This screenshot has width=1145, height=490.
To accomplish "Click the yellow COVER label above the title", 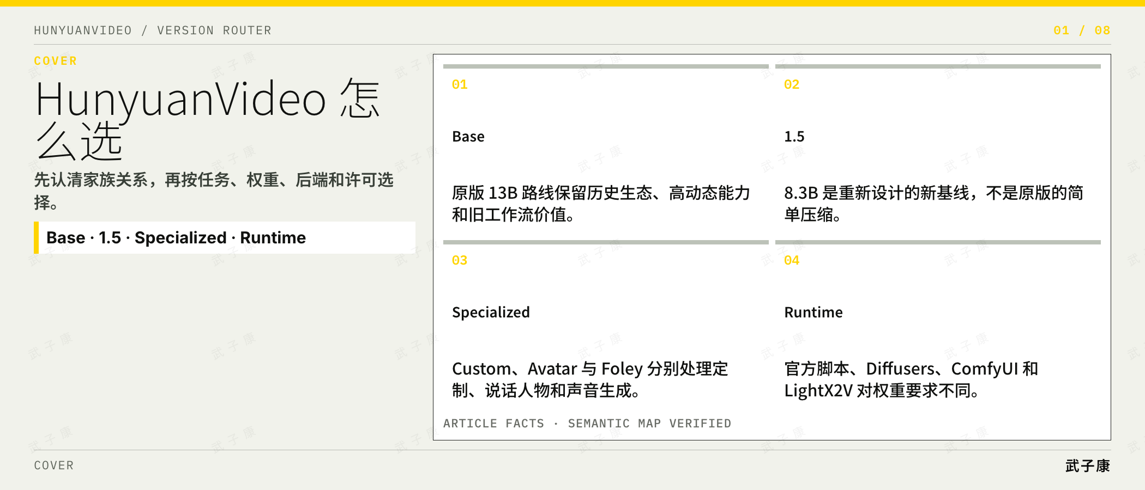I will pos(56,61).
